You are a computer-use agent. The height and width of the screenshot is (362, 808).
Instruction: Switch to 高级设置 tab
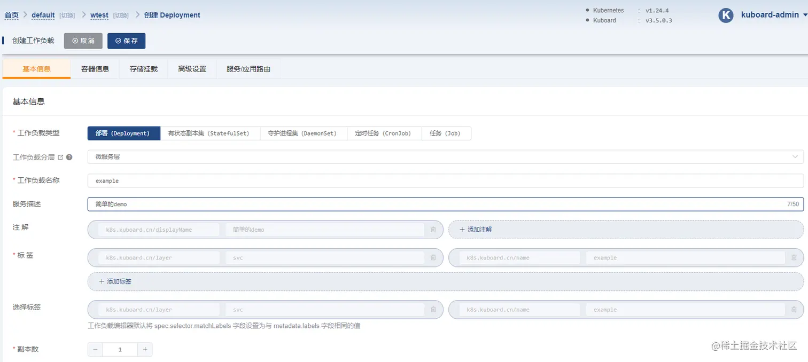pos(192,69)
